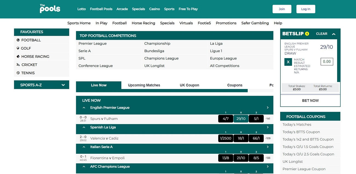This screenshot has height=174, width=356.
Task: Remove Draw selection with the betslip X
Action: pyautogui.click(x=288, y=62)
